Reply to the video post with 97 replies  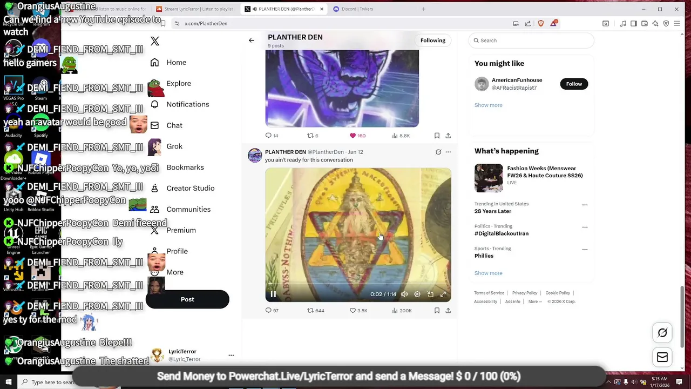pos(272,311)
